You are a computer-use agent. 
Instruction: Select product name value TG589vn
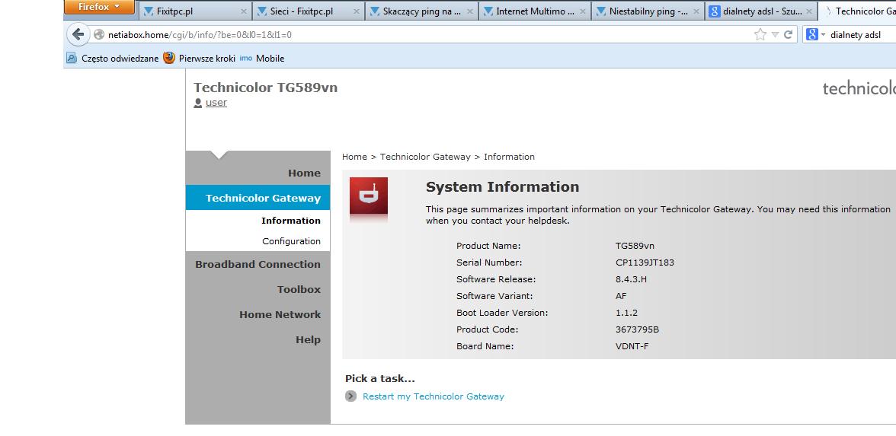pyautogui.click(x=635, y=246)
